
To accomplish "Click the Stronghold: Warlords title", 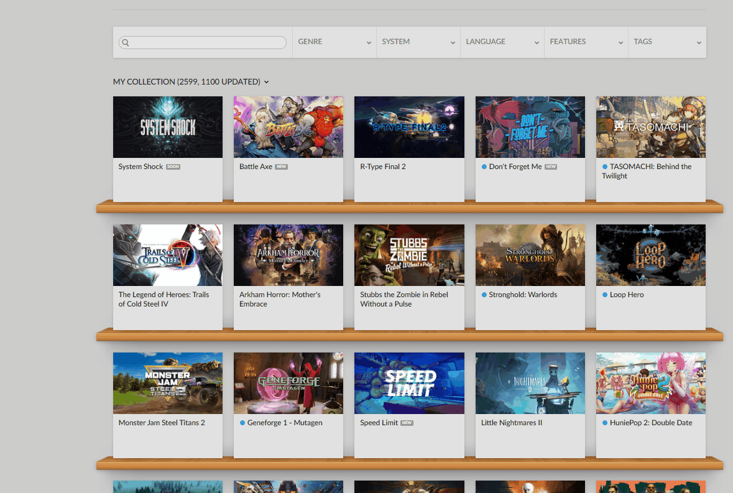I will 523,295.
